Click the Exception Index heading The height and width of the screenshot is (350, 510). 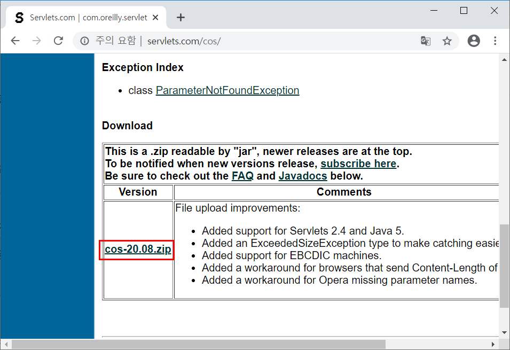(143, 67)
